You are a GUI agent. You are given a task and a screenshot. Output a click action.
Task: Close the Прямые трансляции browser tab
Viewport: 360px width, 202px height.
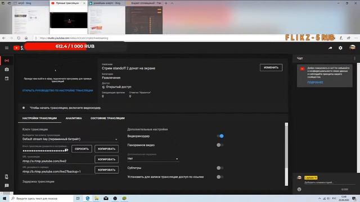coord(84,3)
